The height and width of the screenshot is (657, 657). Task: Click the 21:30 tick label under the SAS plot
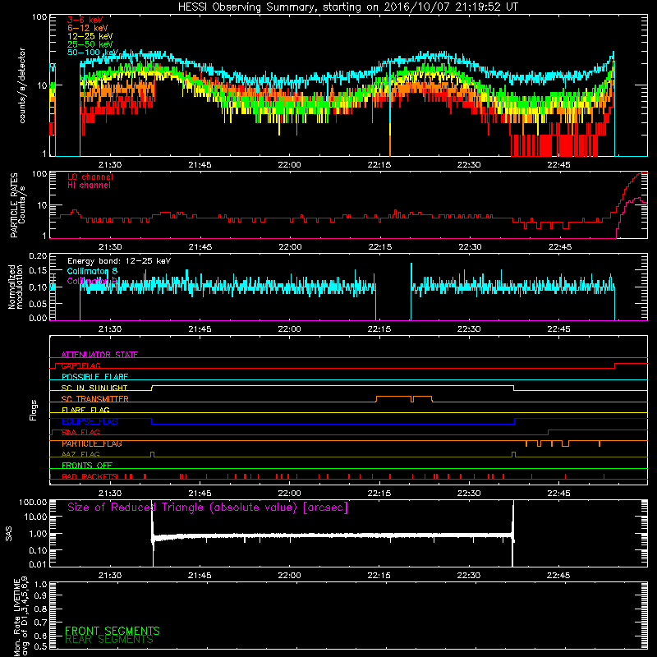coord(110,576)
